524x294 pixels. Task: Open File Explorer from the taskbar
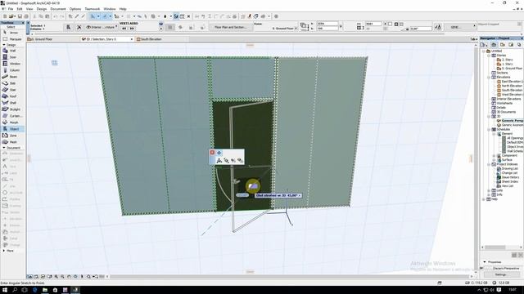(x=45, y=290)
